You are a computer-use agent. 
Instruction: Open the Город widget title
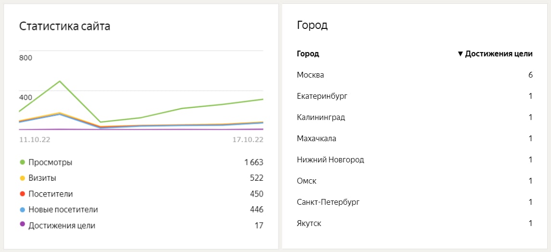coord(312,26)
